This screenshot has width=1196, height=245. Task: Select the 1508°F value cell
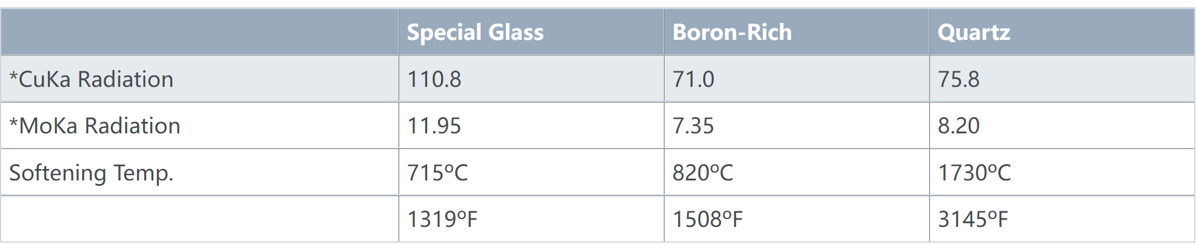click(797, 219)
